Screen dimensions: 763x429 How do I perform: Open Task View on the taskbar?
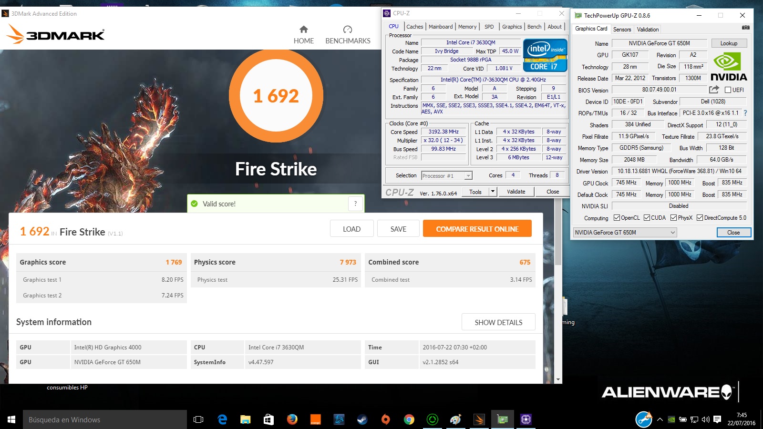click(198, 419)
